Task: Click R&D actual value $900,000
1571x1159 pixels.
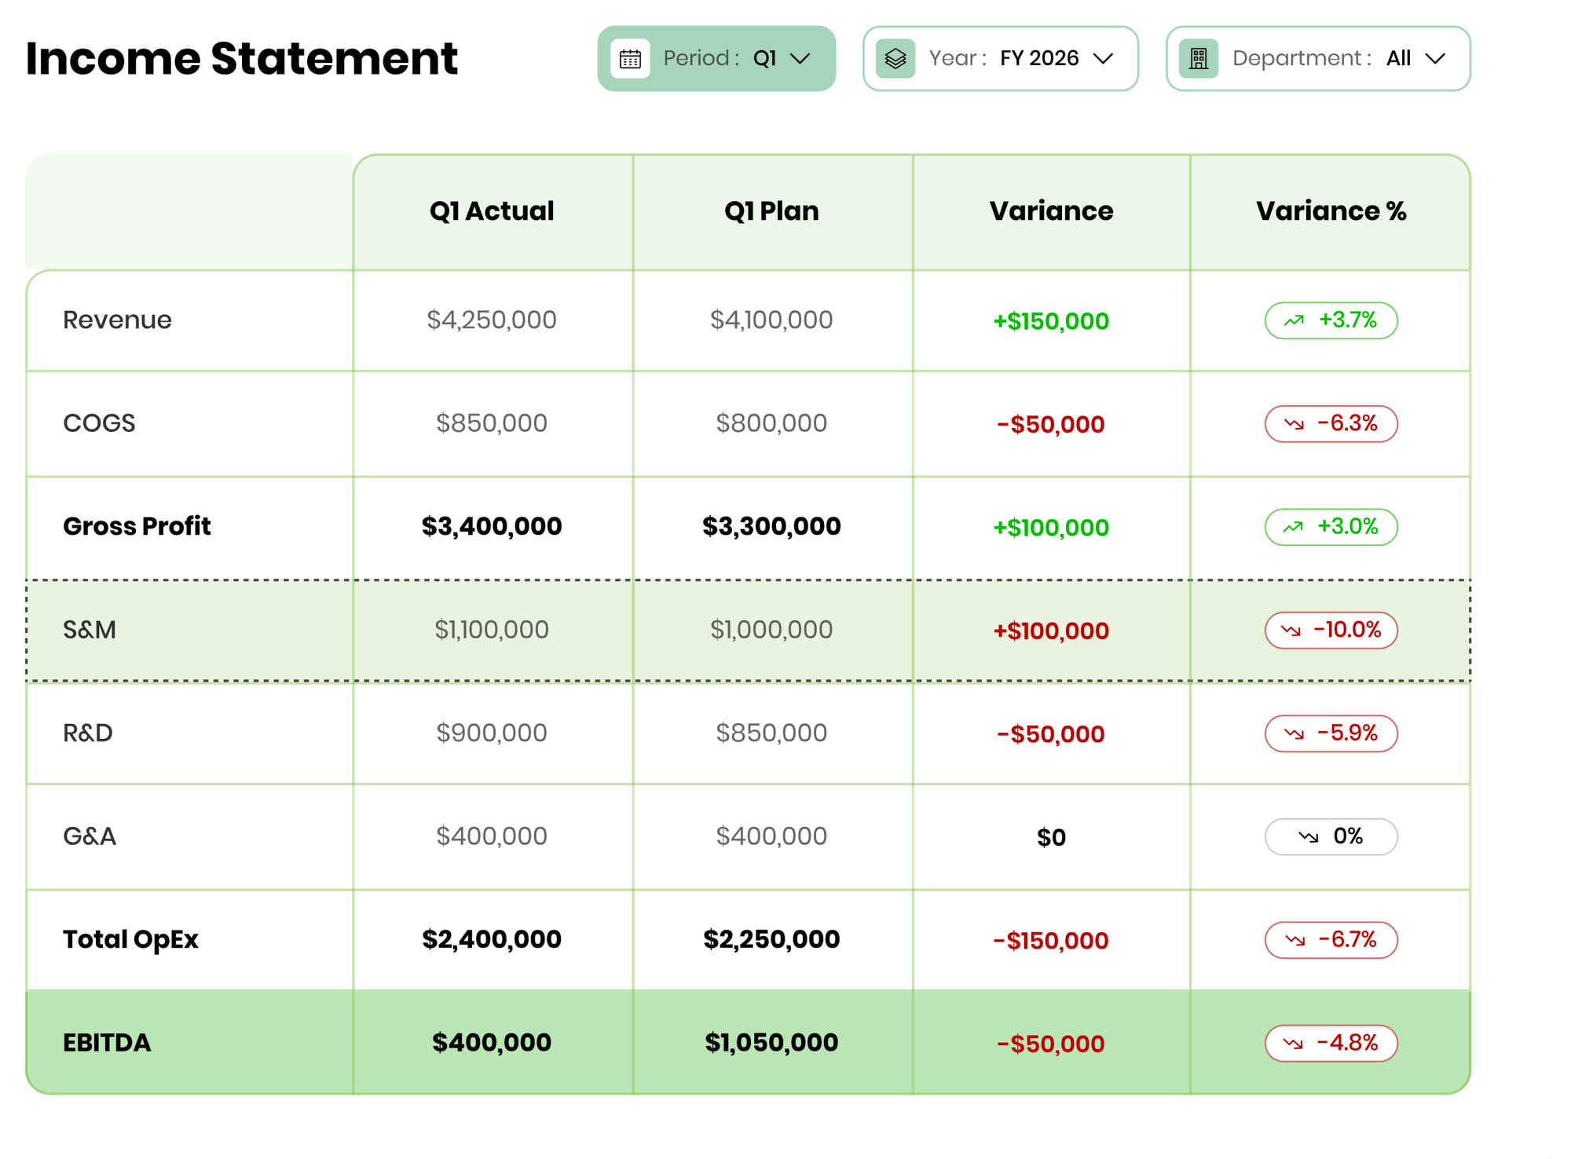Action: click(x=492, y=733)
